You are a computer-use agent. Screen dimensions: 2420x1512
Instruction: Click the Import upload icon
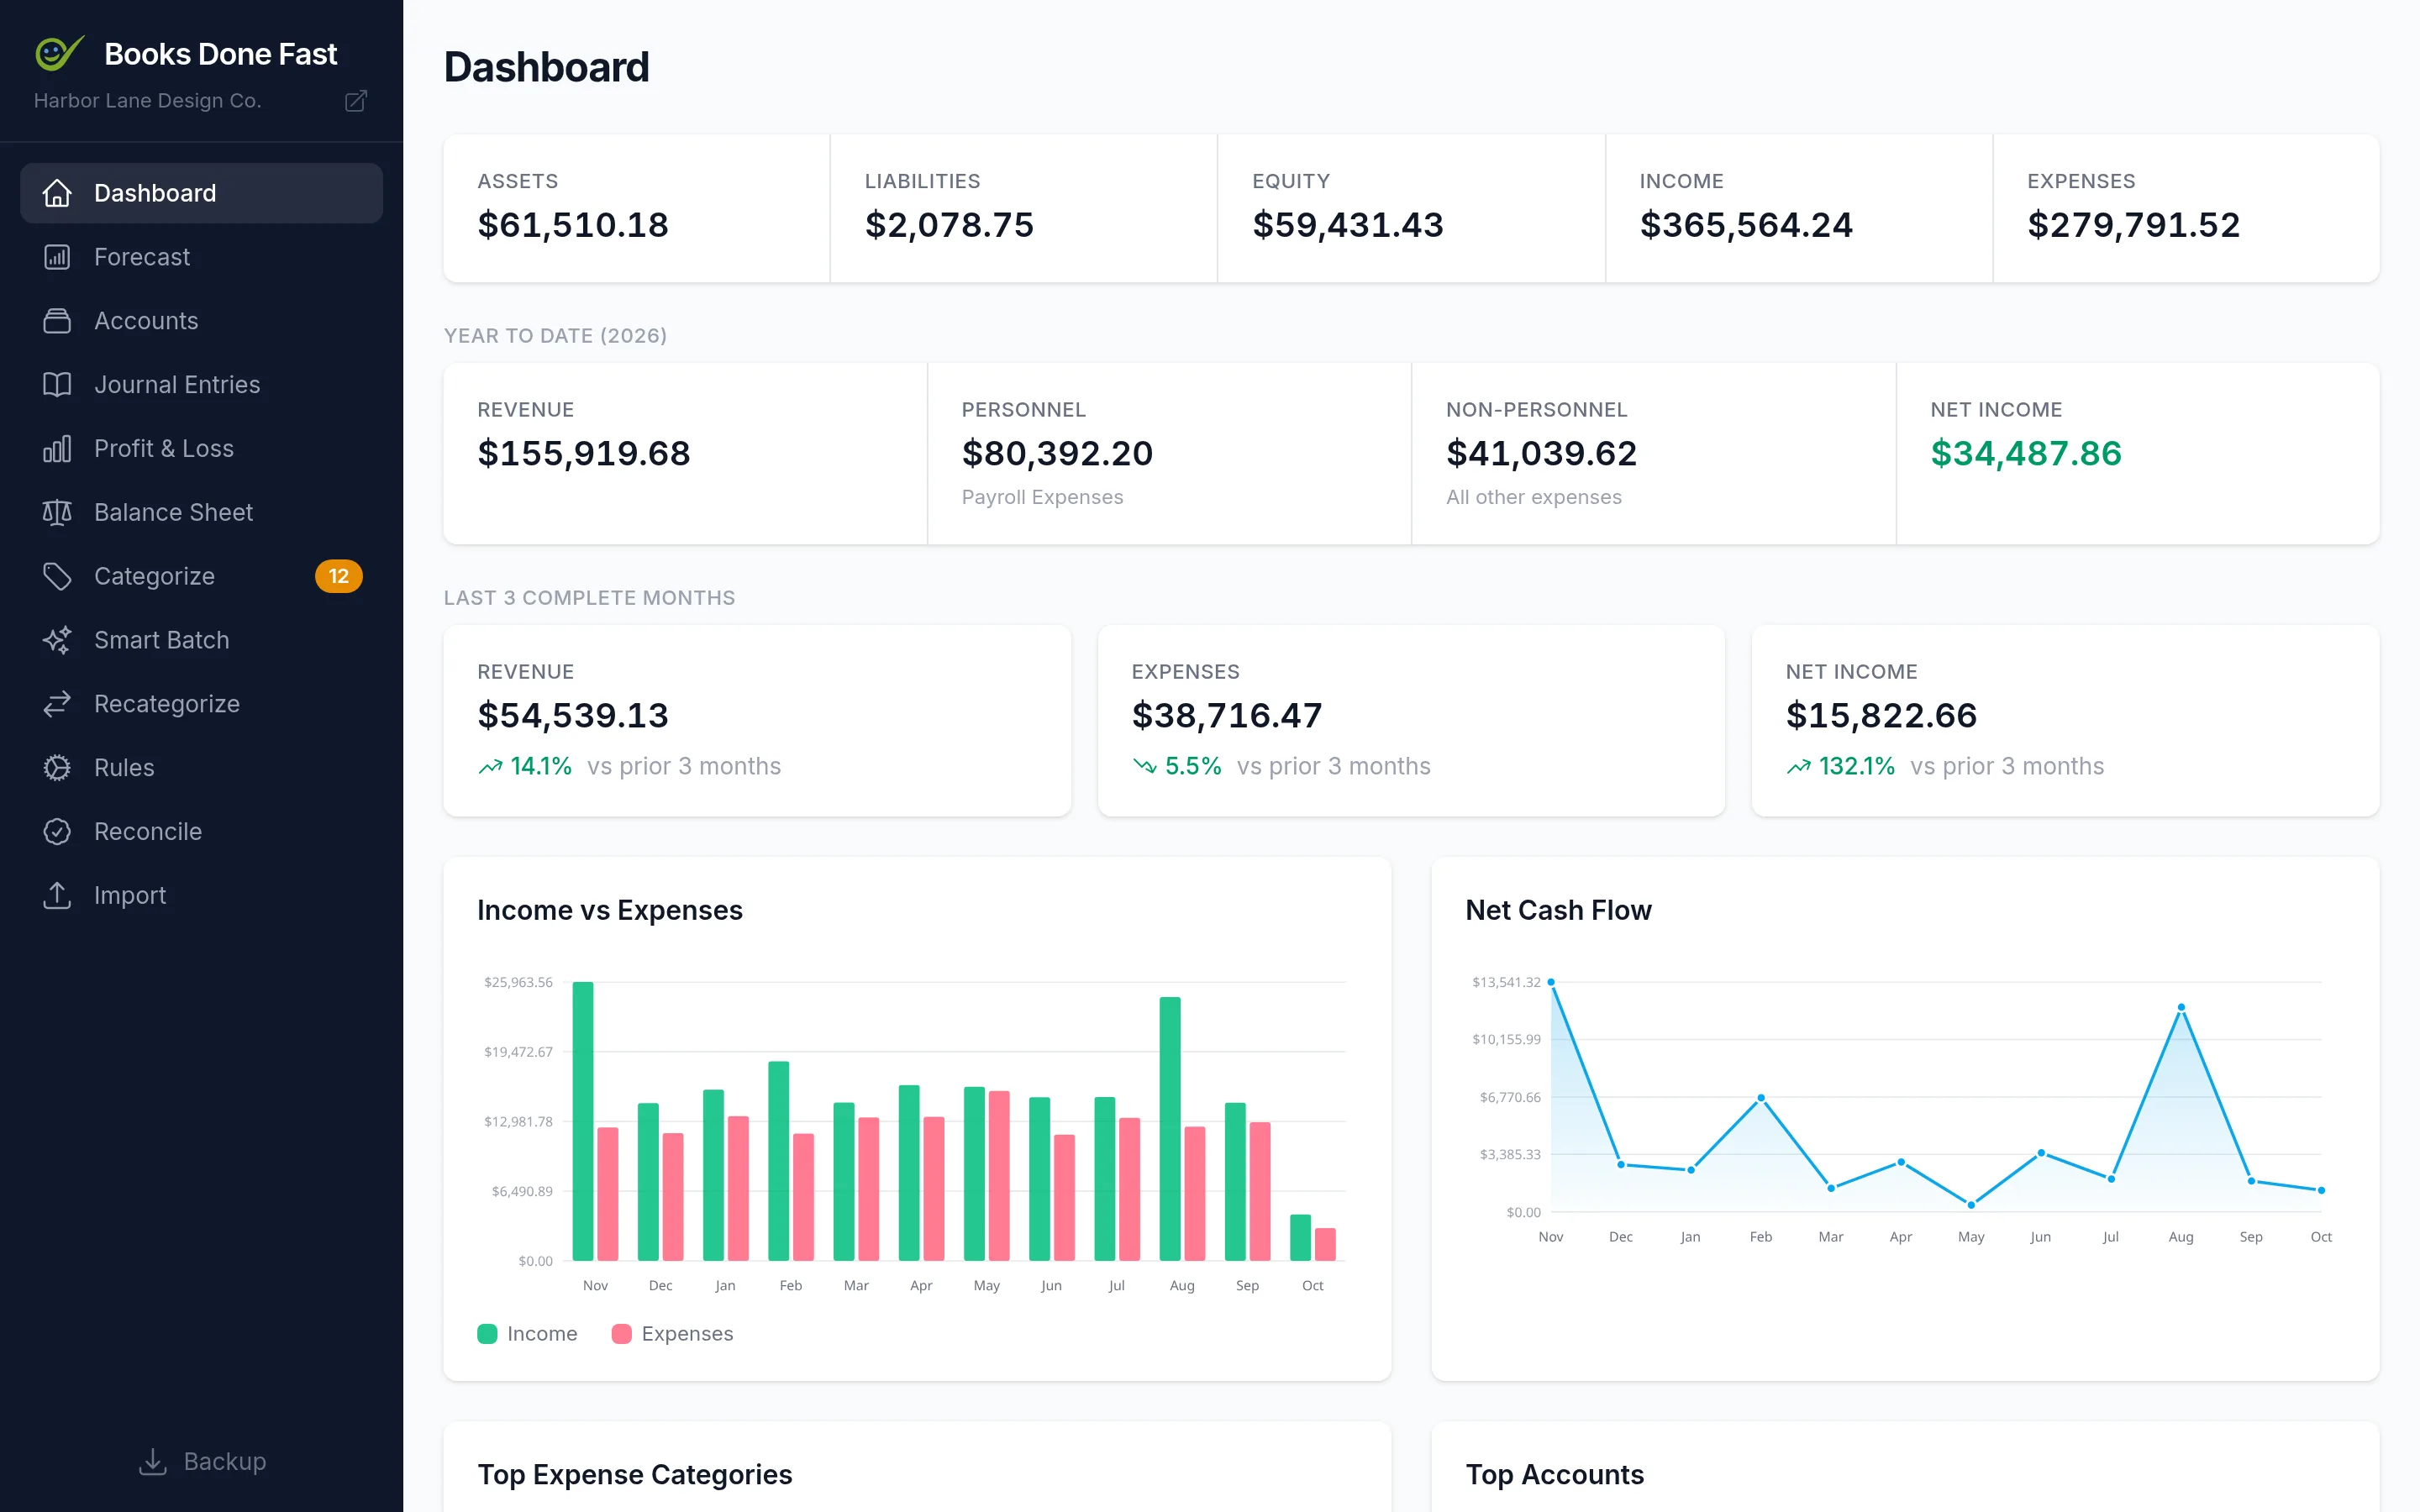(57, 896)
